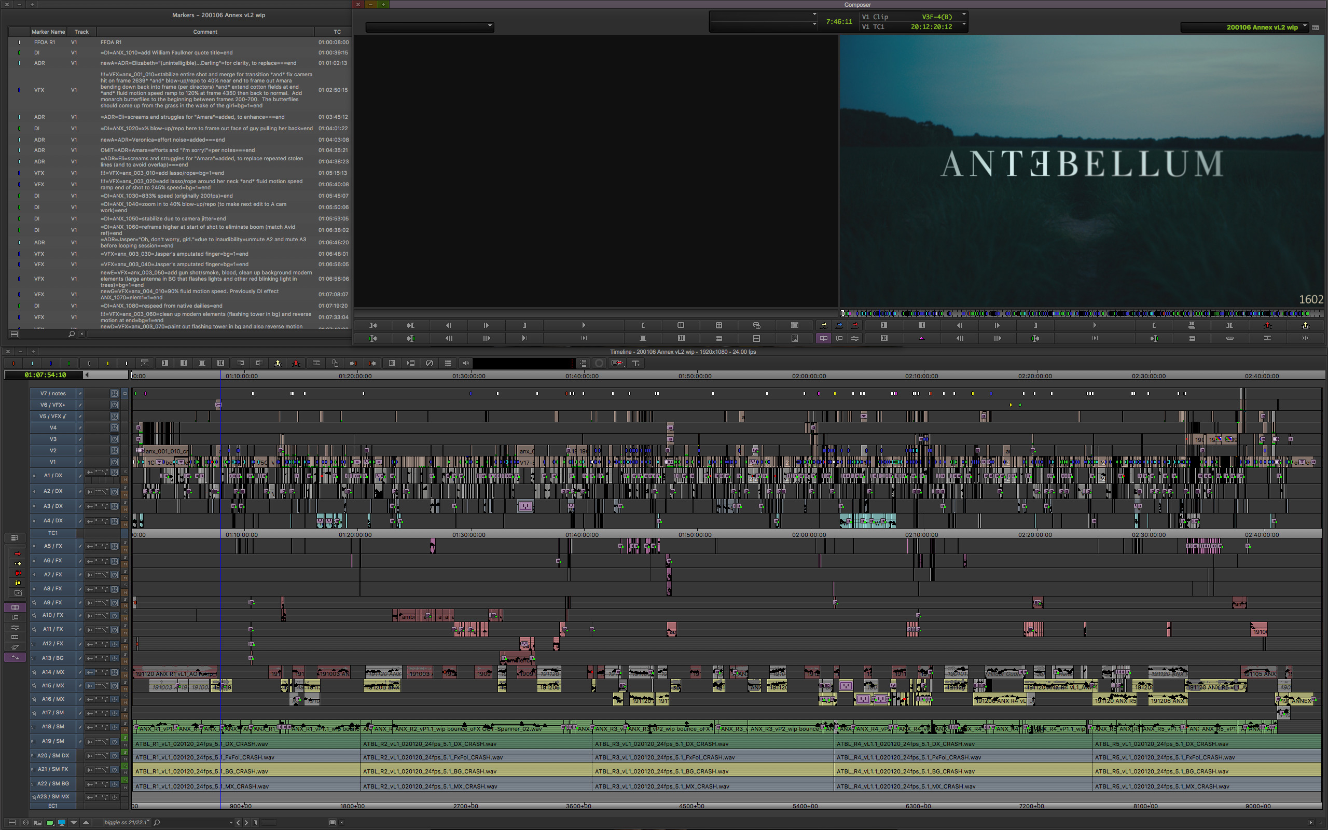The height and width of the screenshot is (830, 1328).
Task: Add a blue marker from timeline toolbar
Action: tap(50, 364)
